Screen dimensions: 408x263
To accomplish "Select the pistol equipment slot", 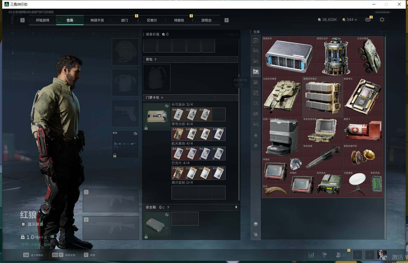I will tap(125, 113).
